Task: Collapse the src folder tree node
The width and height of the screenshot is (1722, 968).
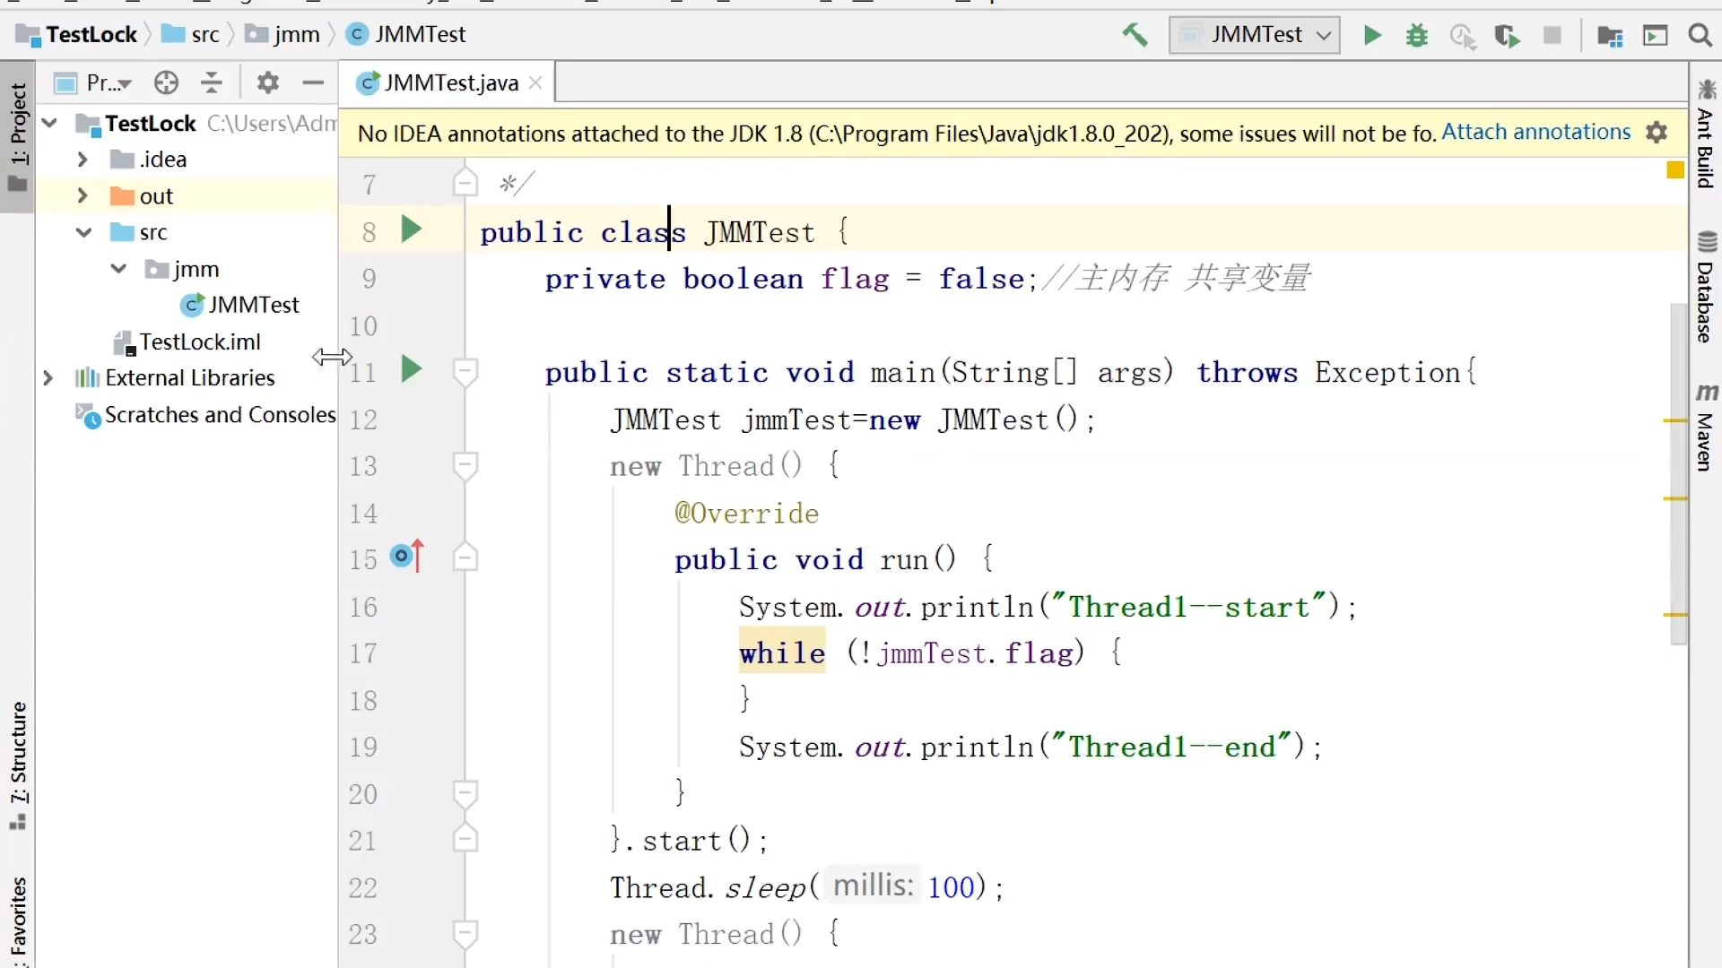Action: [x=83, y=233]
